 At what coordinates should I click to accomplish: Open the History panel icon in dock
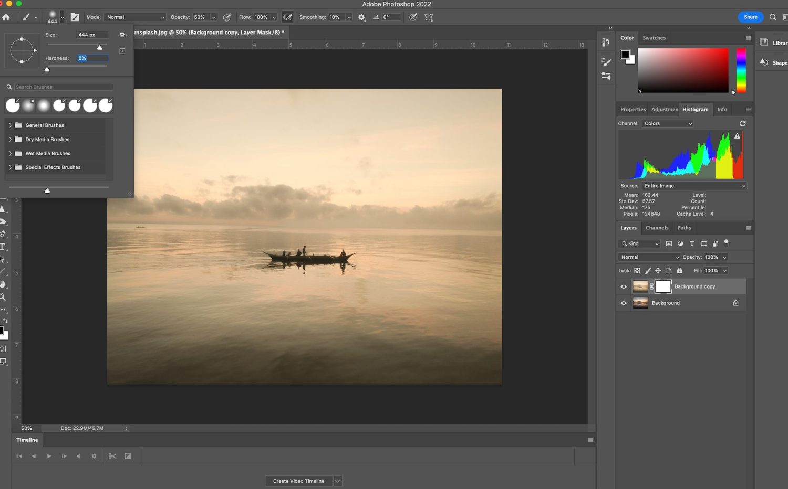coord(606,42)
